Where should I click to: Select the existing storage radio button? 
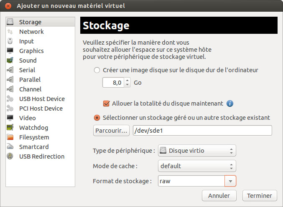(x=97, y=118)
